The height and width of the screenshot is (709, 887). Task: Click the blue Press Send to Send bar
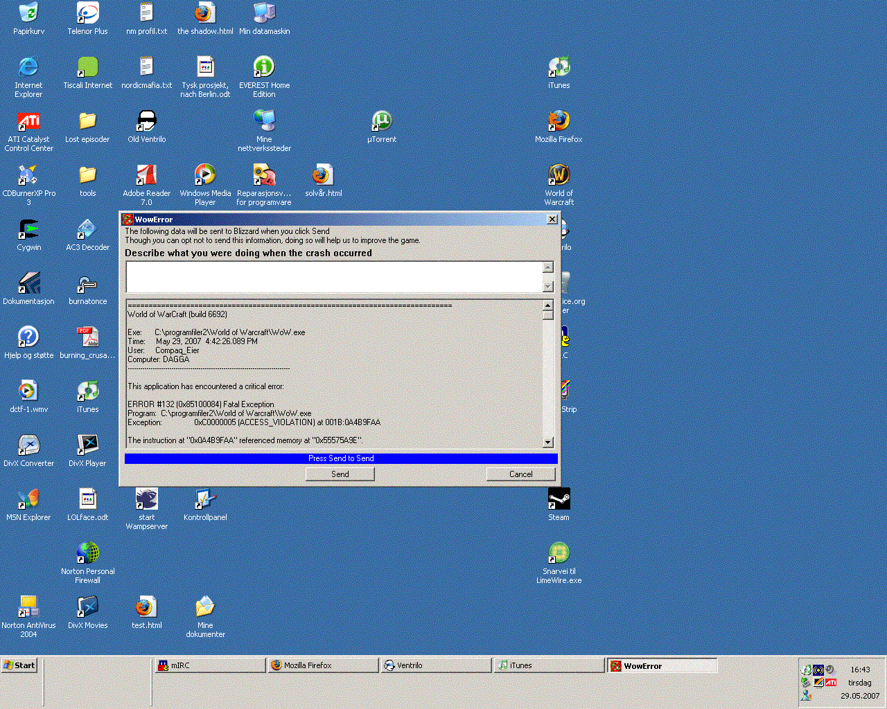[341, 458]
